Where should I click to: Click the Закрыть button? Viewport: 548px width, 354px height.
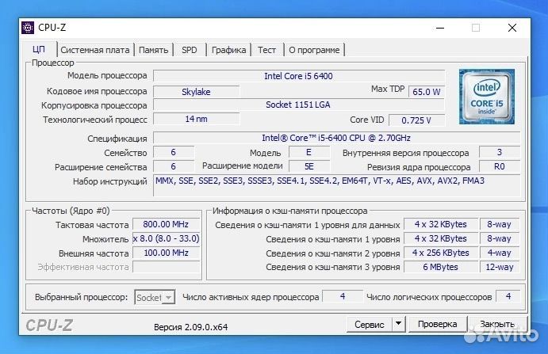pyautogui.click(x=497, y=325)
